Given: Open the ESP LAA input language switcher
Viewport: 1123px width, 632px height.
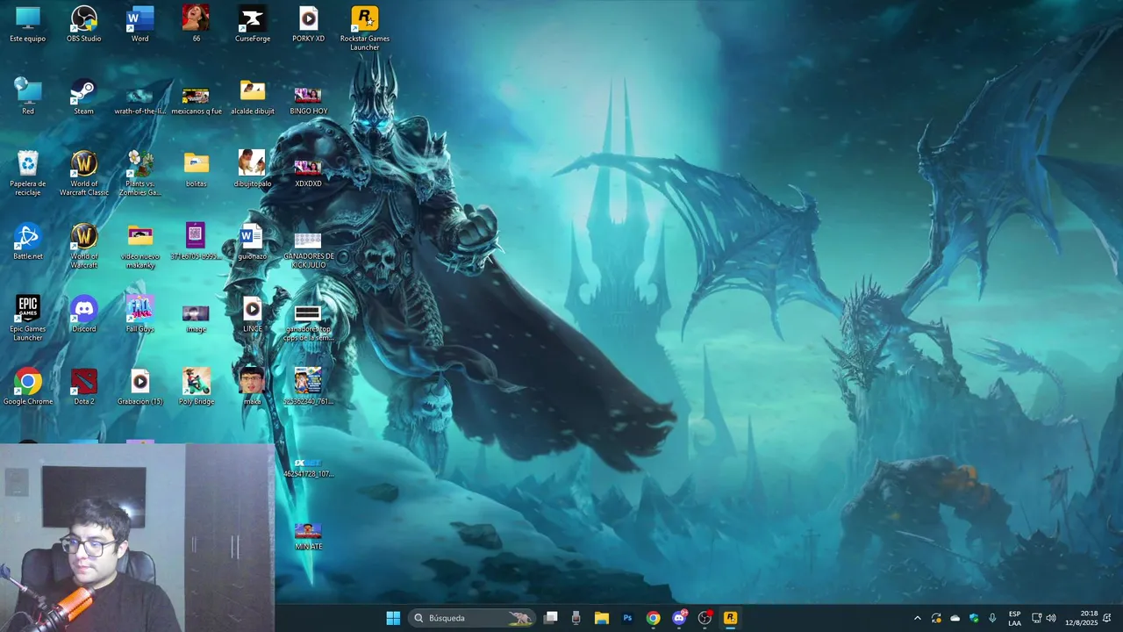Looking at the screenshot, I should [1014, 618].
